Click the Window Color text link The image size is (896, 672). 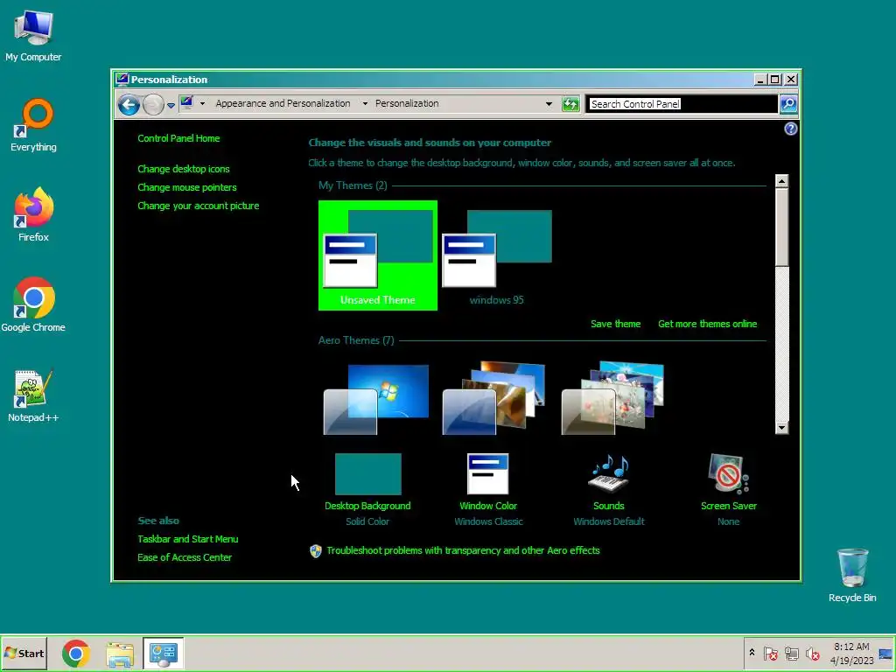tap(488, 506)
